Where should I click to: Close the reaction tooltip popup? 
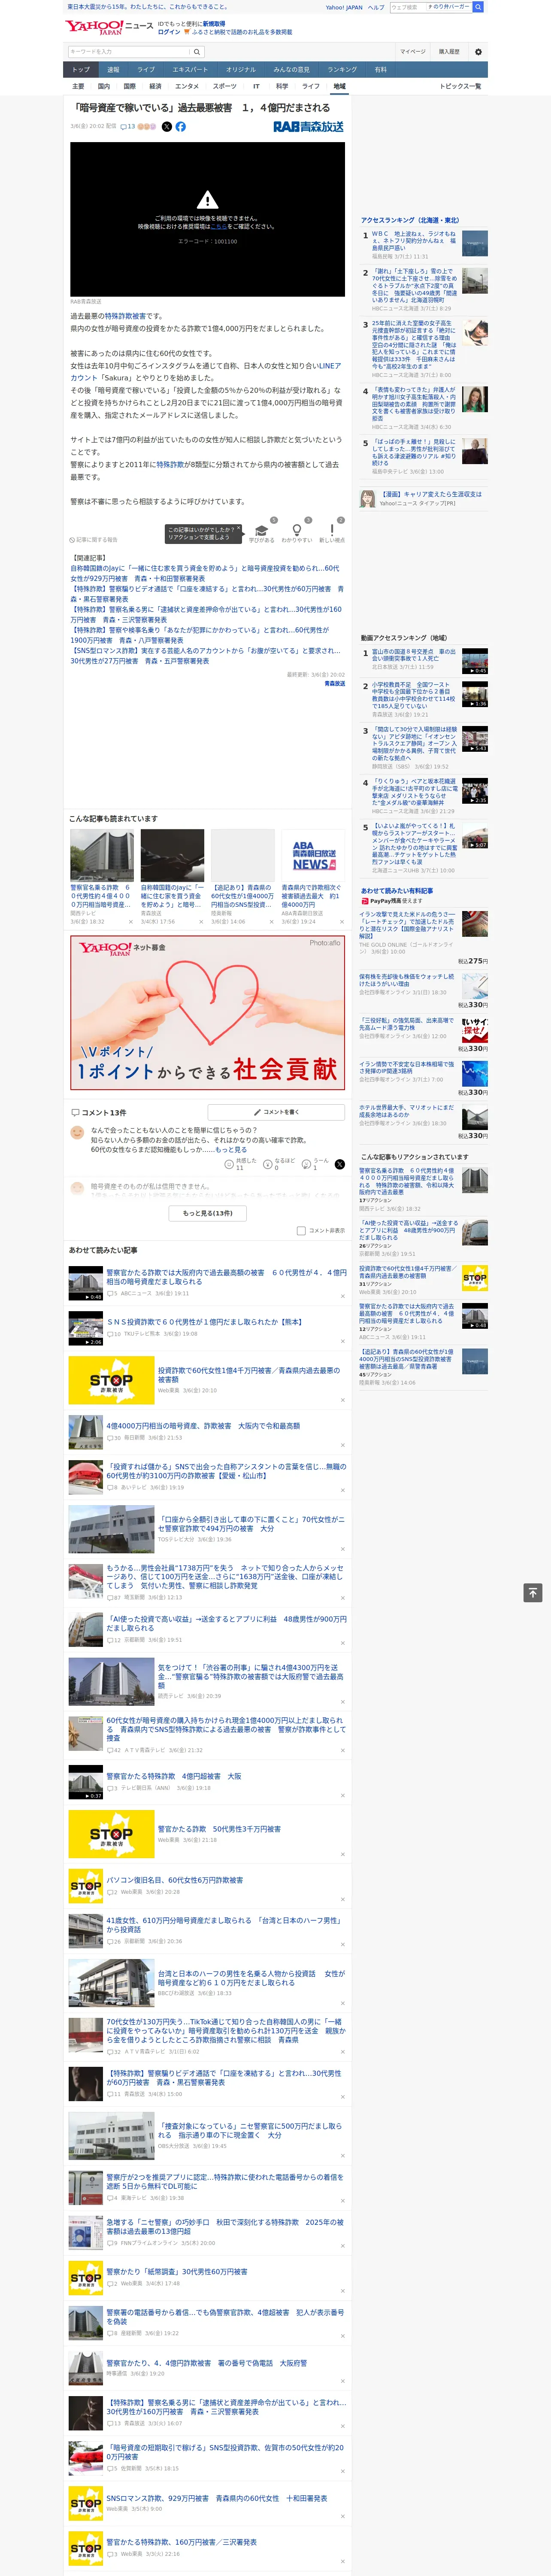238,528
